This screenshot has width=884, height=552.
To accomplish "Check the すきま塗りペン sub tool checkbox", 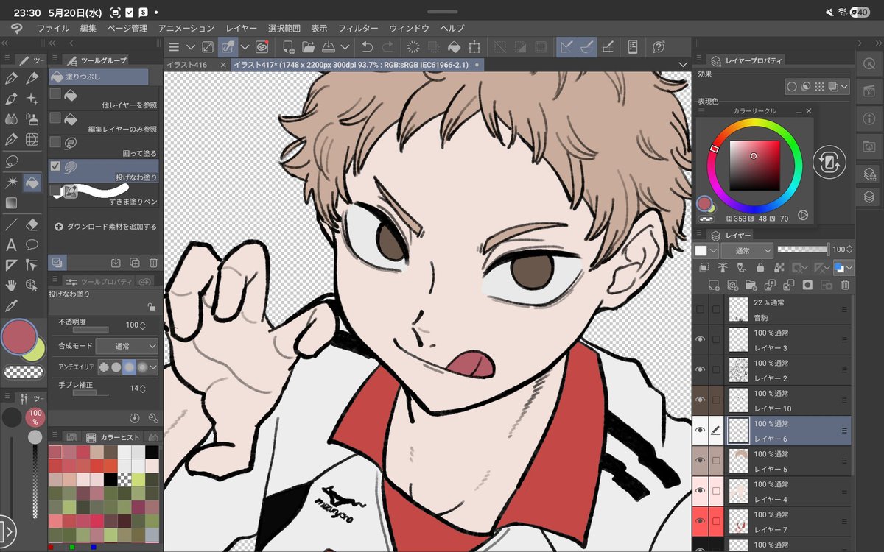I will pos(55,191).
